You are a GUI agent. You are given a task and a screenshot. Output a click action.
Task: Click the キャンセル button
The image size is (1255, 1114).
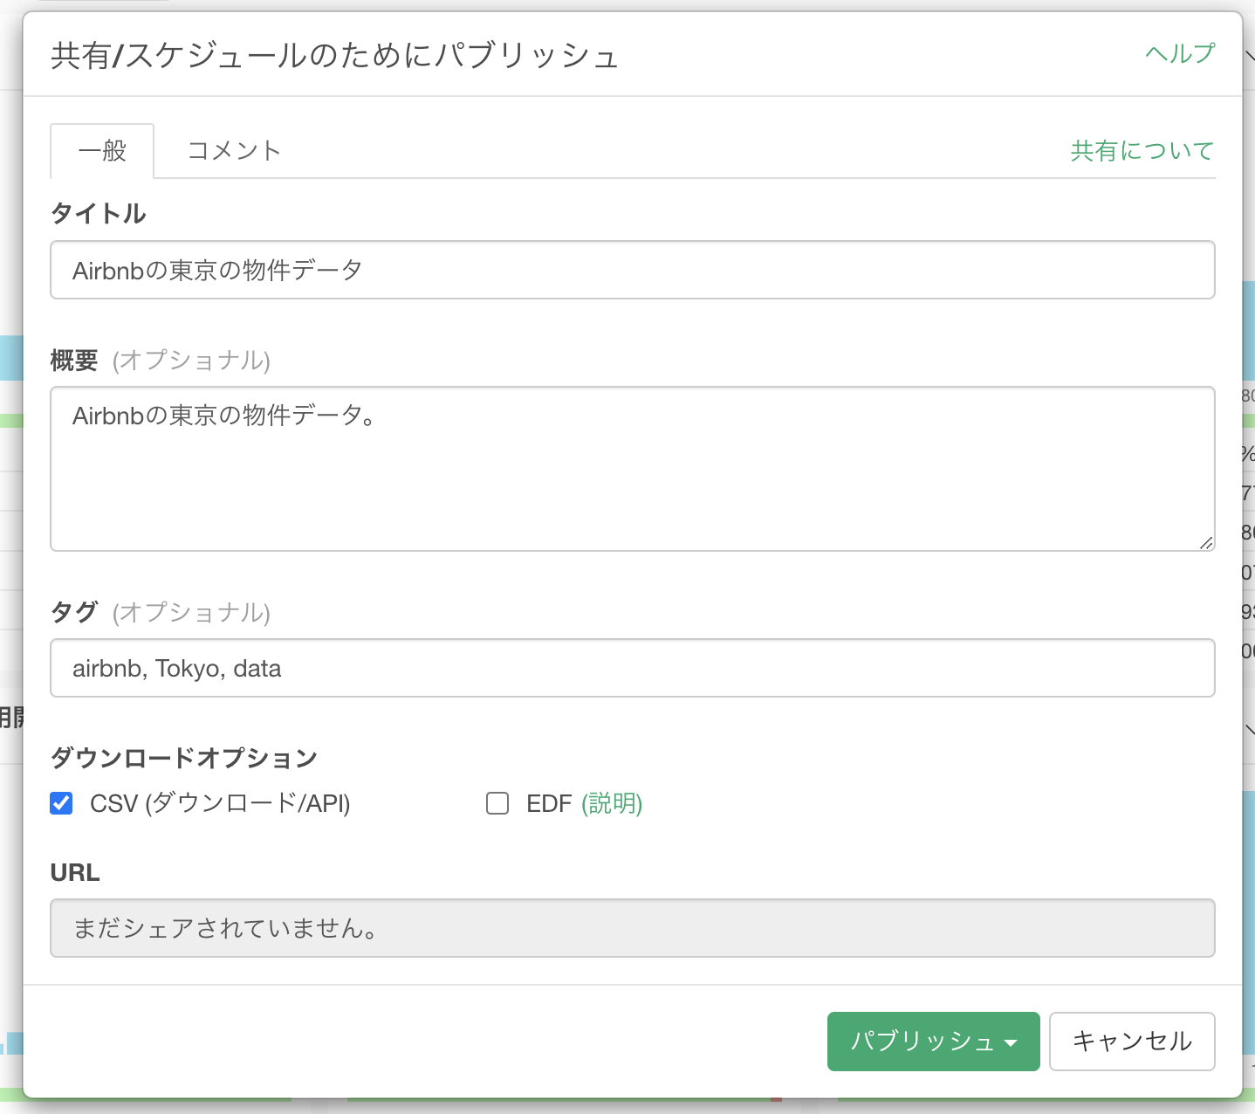[x=1132, y=1042]
